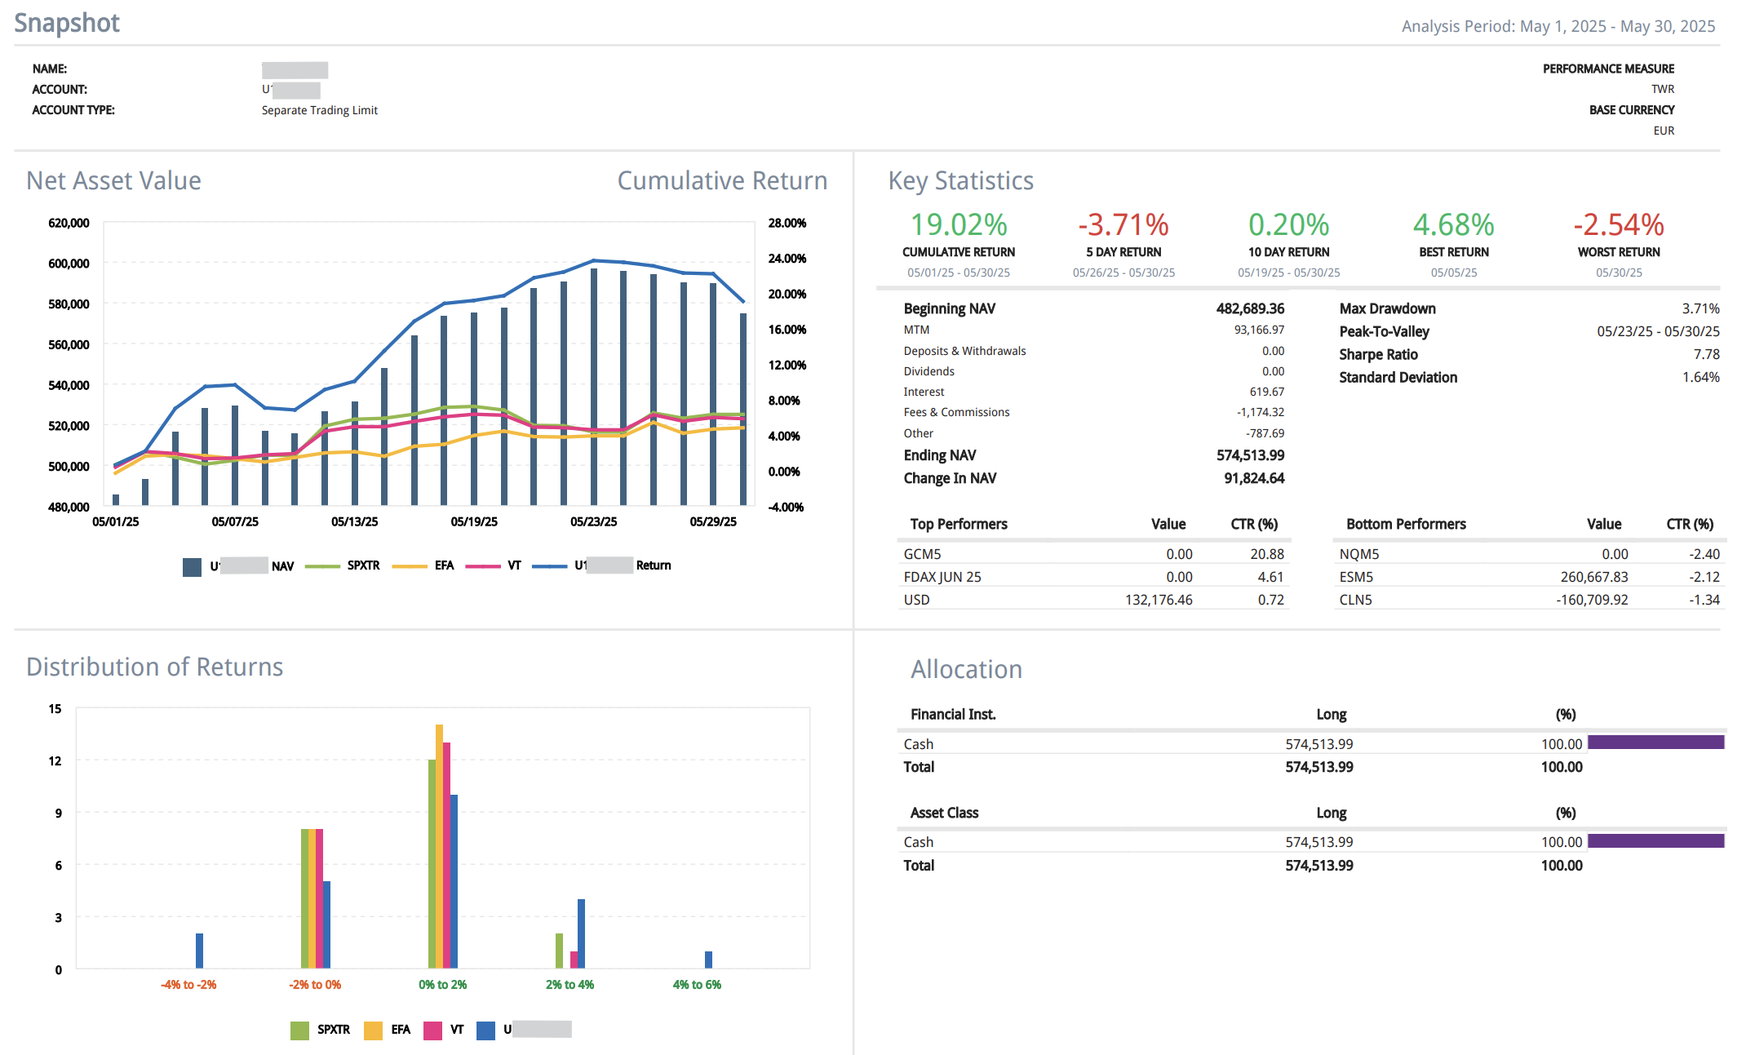Click the Bottom Performers column header
The image size is (1755, 1055).
(x=1405, y=524)
